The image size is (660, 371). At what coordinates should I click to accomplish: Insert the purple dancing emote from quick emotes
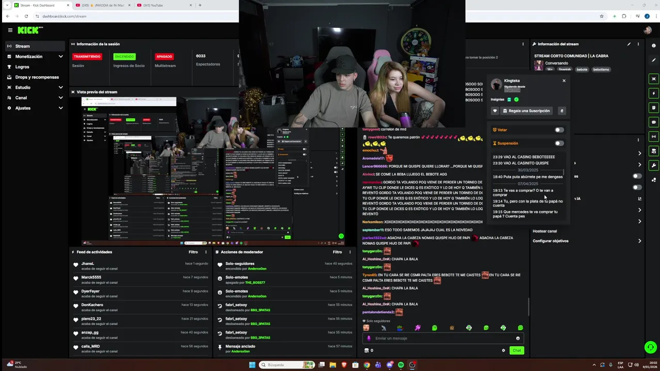(417, 328)
